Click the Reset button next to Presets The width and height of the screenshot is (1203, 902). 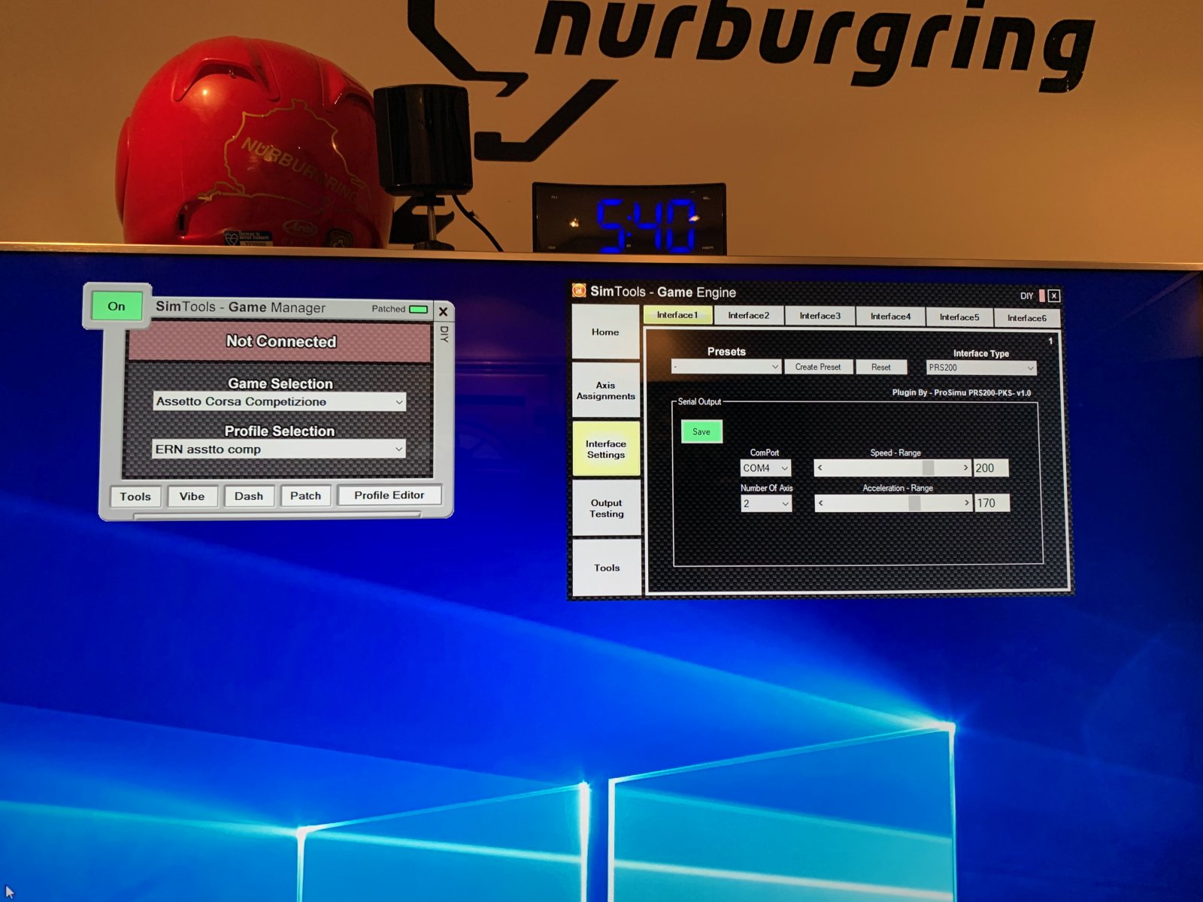click(x=881, y=367)
